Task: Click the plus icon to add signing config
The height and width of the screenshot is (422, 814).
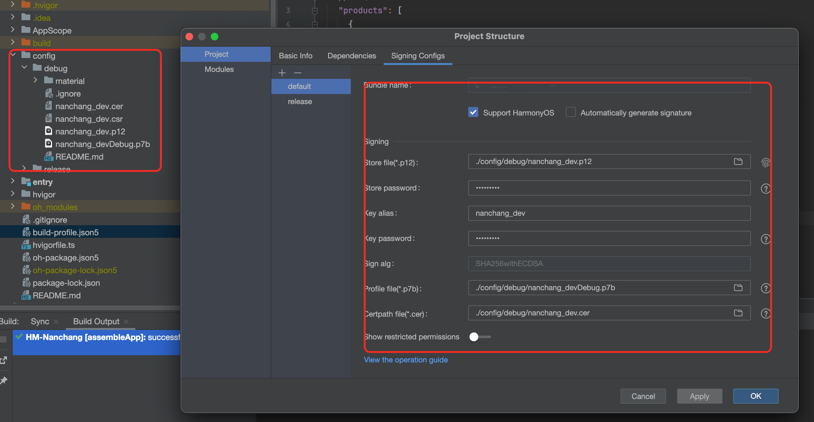Action: [282, 73]
